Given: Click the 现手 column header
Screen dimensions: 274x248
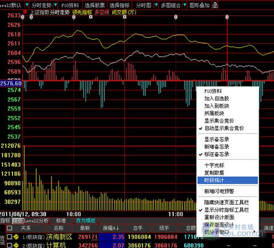Looking at the screenshot, I should point(164,228).
